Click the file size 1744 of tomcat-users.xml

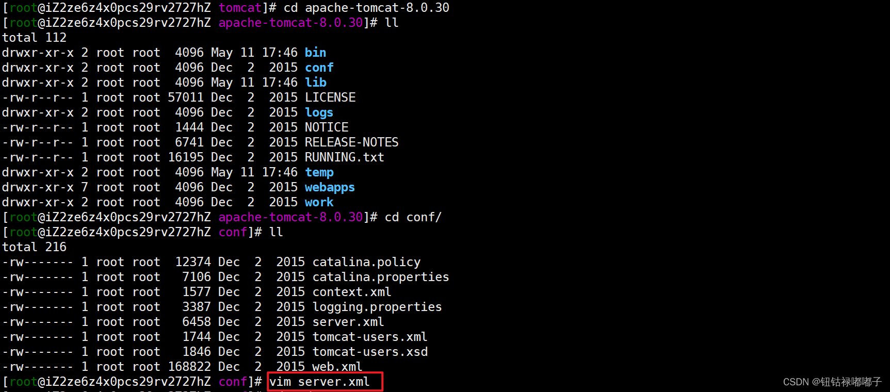click(x=197, y=337)
